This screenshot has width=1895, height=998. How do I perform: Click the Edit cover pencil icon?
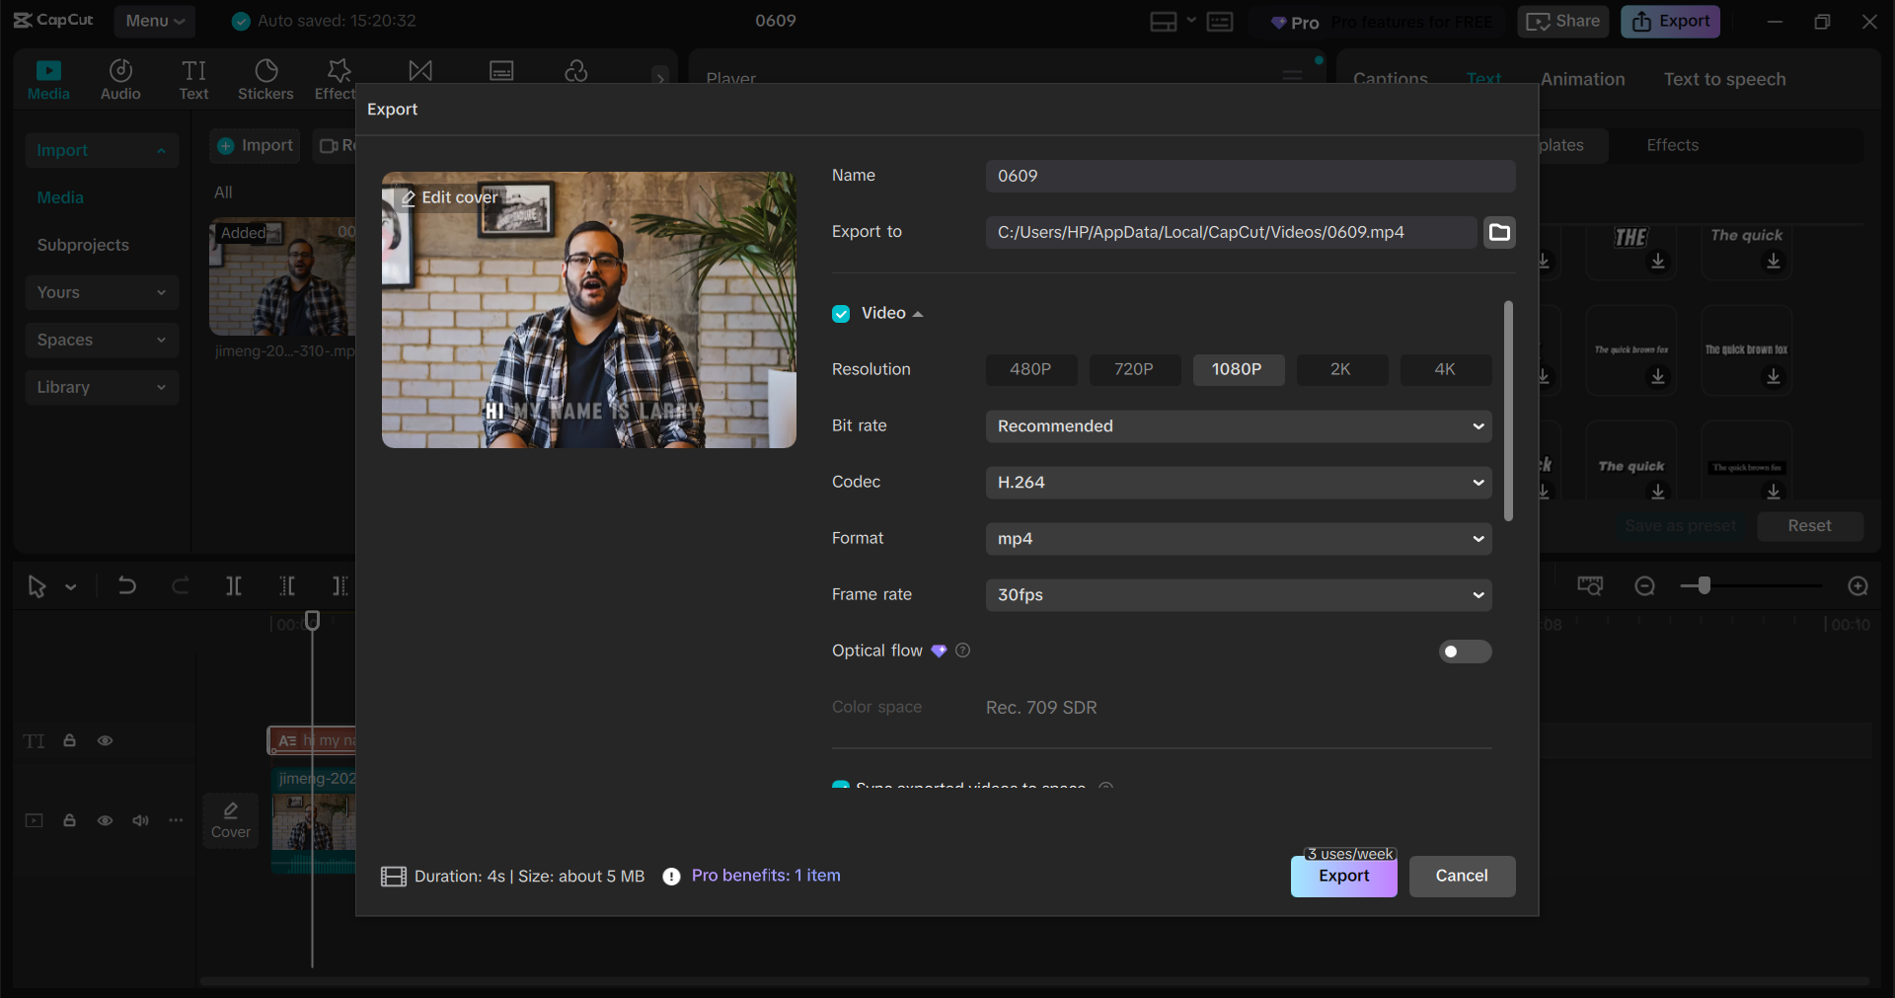tap(408, 197)
